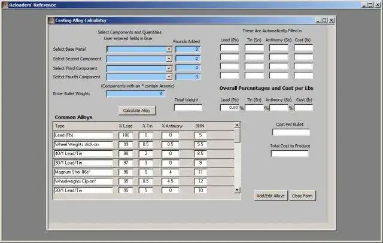
Task: Click the overall Cost (lb) field
Action: pyautogui.click(x=303, y=108)
